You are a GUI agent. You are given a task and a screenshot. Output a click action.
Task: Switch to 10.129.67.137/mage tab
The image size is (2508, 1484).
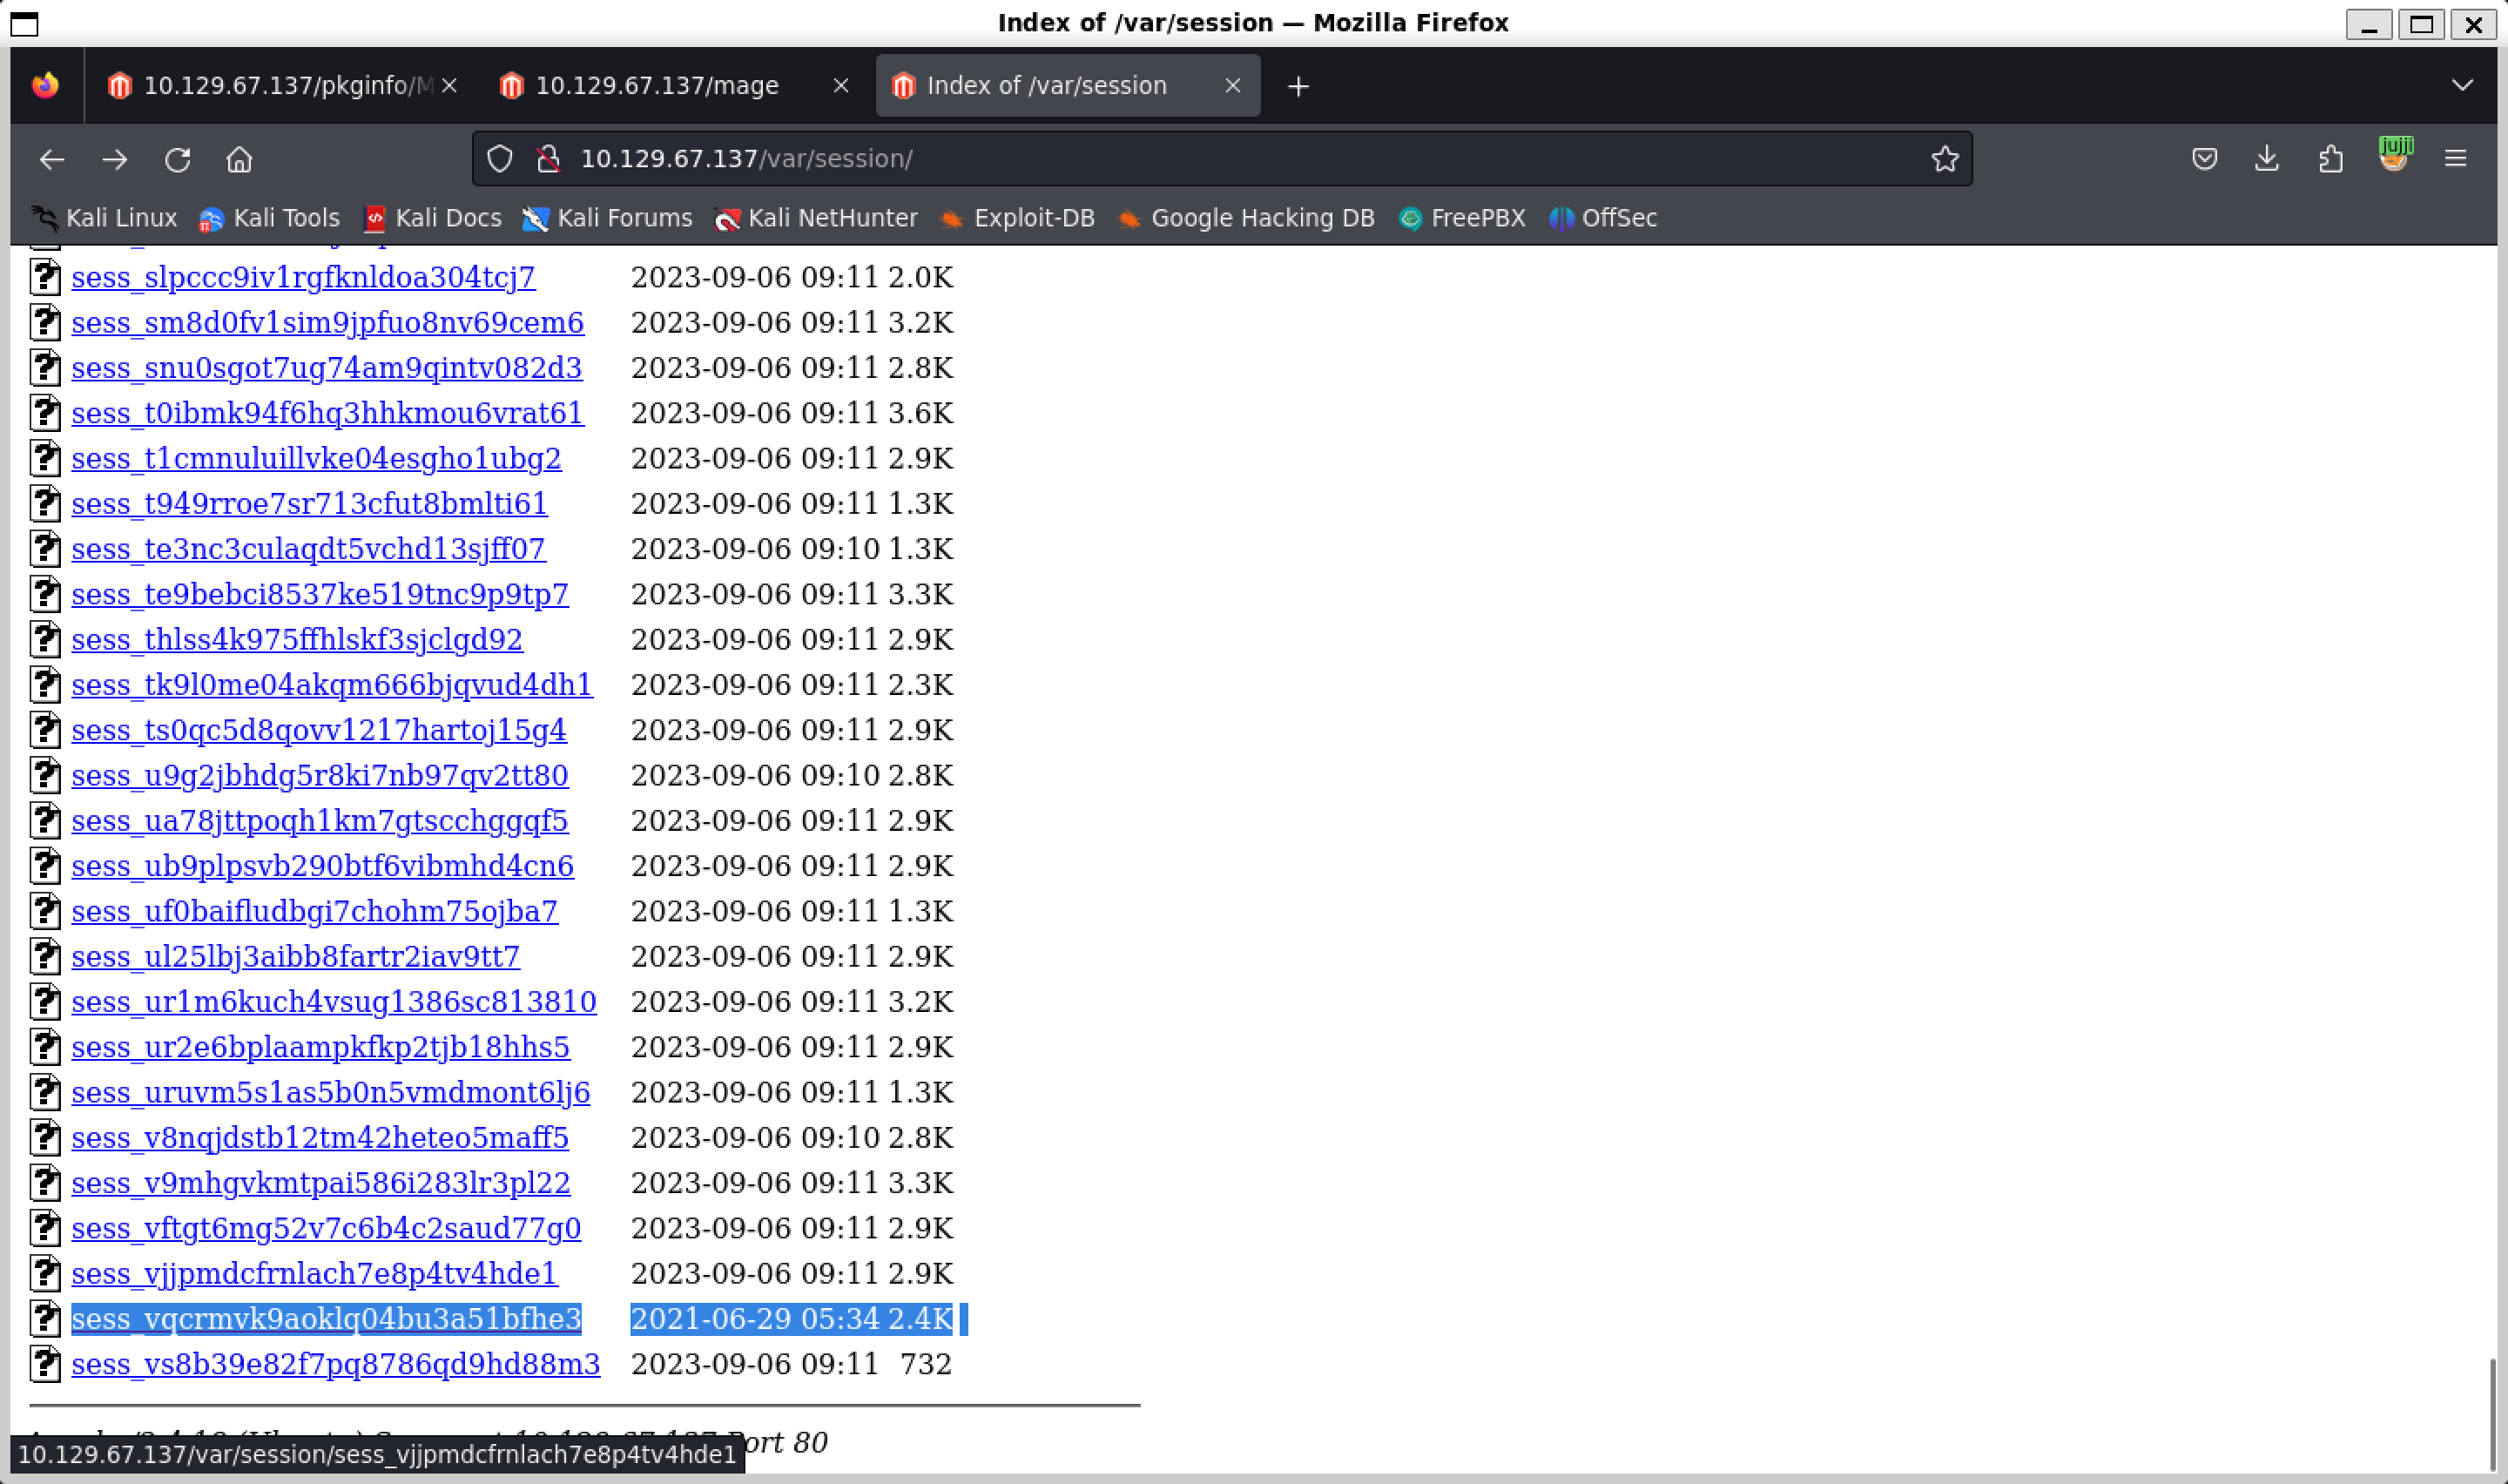click(656, 86)
